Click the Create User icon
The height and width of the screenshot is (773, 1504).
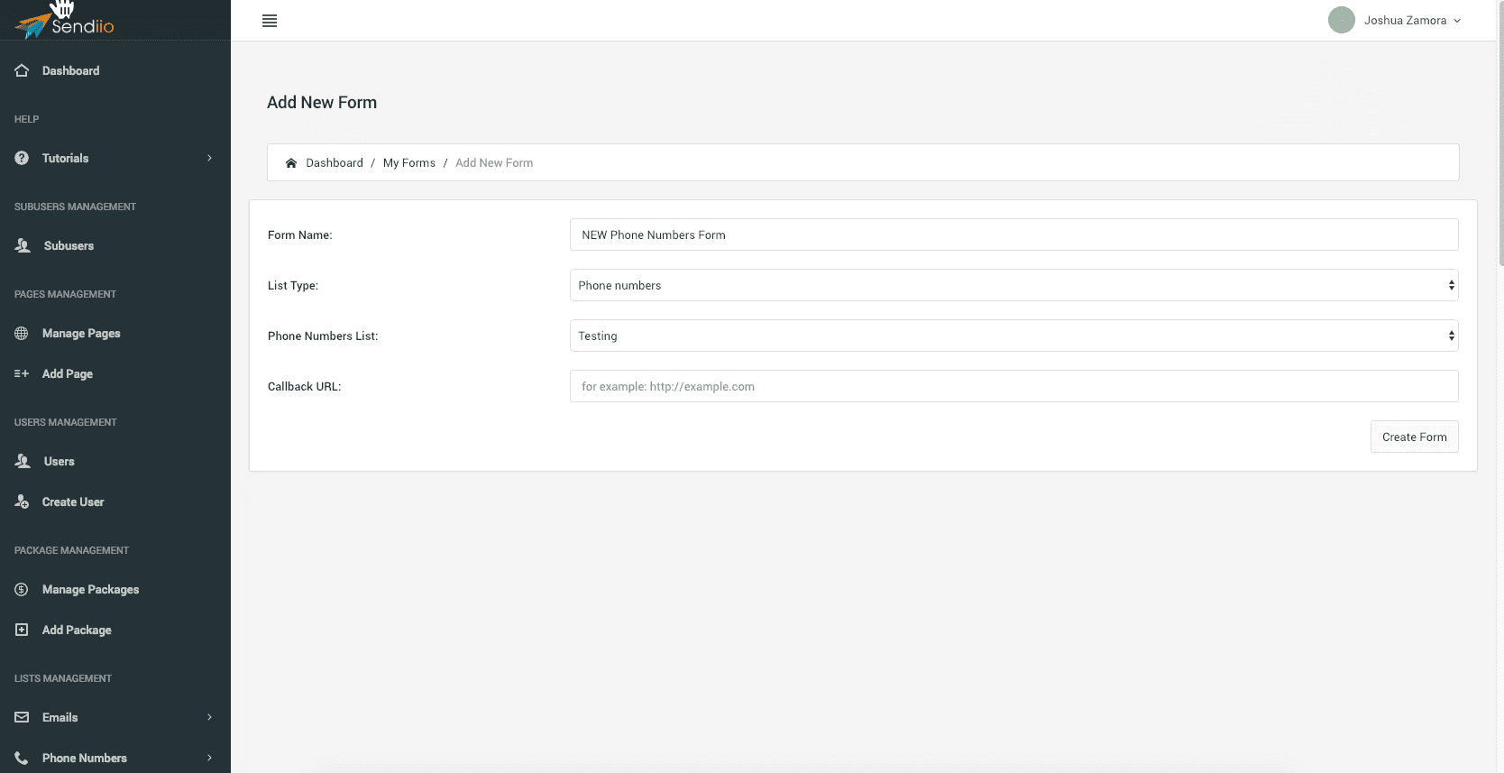click(22, 502)
